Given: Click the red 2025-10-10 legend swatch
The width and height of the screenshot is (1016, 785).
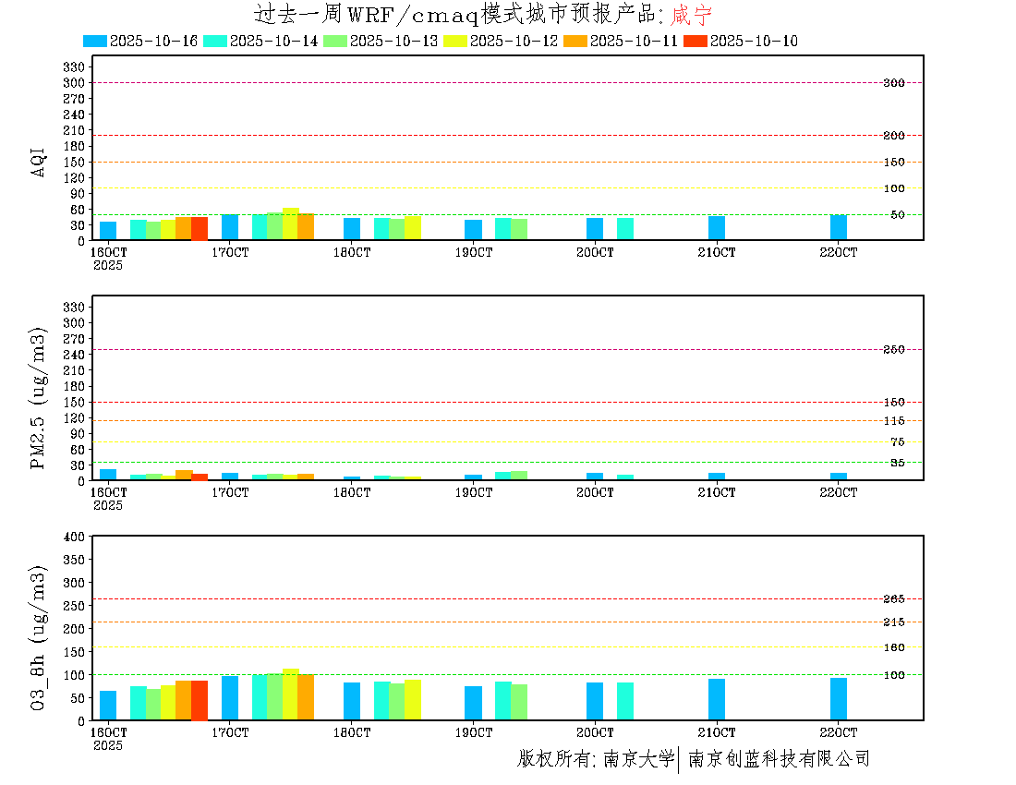Looking at the screenshot, I should [695, 42].
